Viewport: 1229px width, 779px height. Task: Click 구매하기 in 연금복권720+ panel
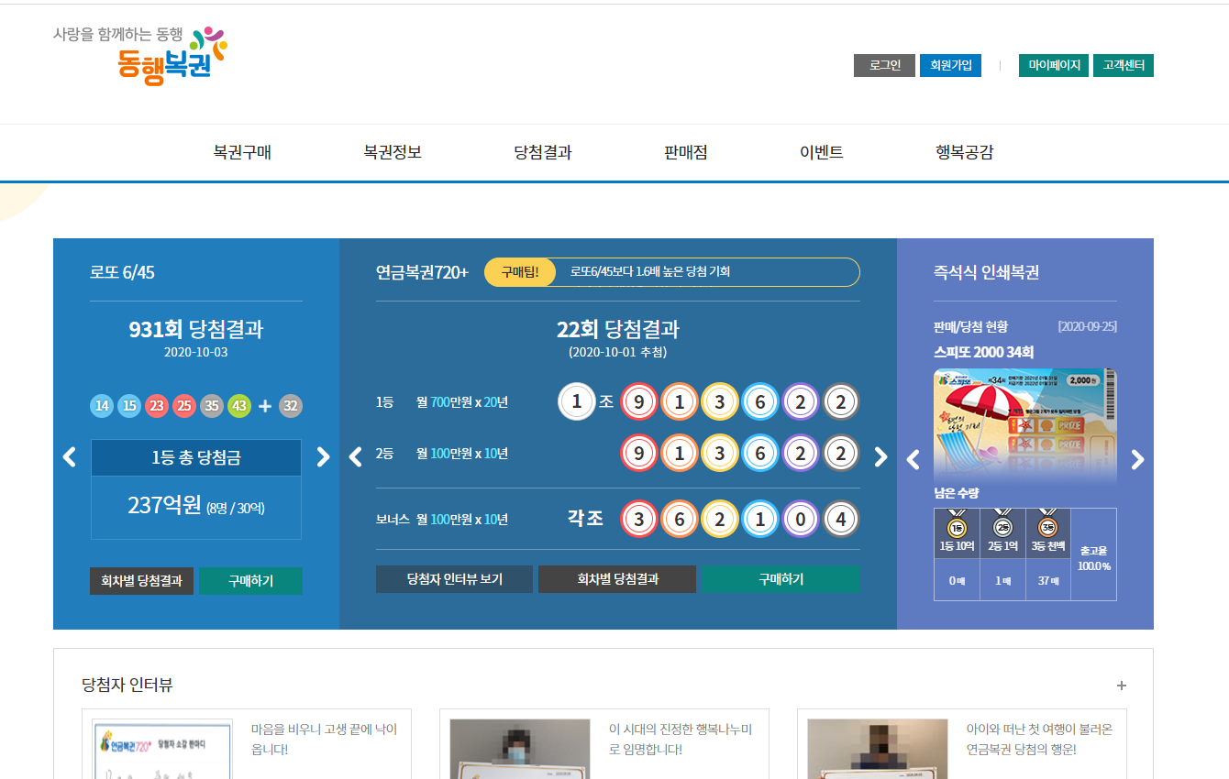click(781, 579)
